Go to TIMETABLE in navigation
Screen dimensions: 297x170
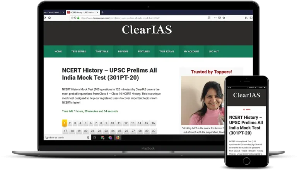pyautogui.click(x=102, y=51)
